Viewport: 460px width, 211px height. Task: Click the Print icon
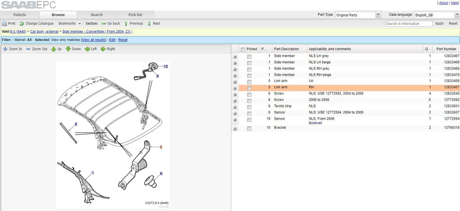tap(4, 23)
